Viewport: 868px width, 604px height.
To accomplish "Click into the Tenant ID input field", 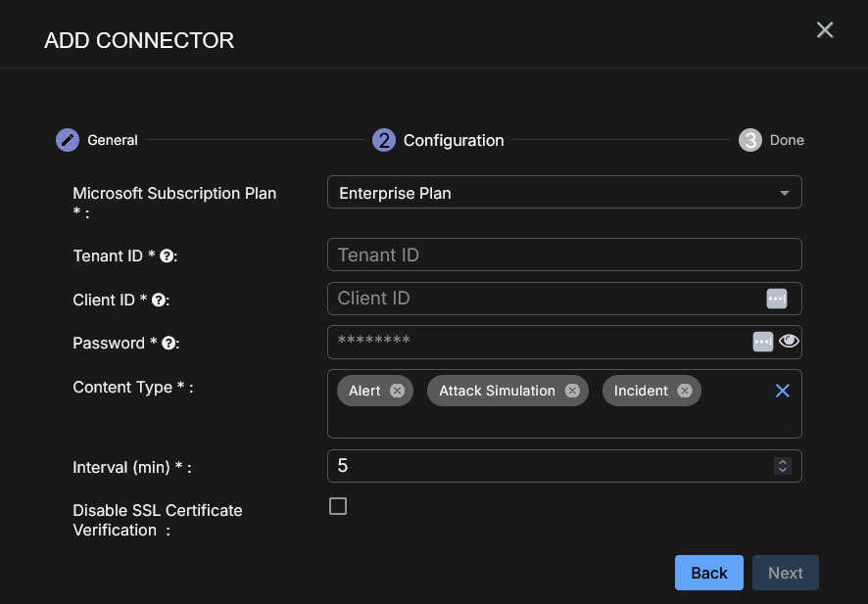I will (x=564, y=255).
